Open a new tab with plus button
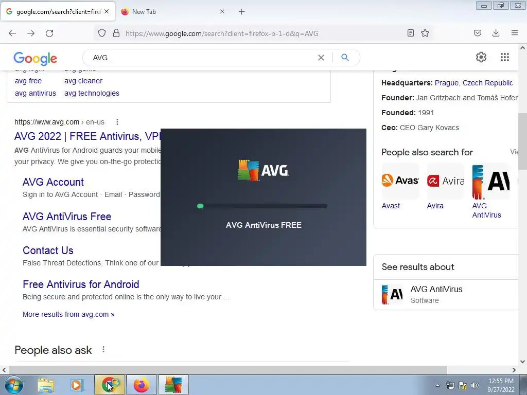Image resolution: width=527 pixels, height=395 pixels. (x=242, y=12)
